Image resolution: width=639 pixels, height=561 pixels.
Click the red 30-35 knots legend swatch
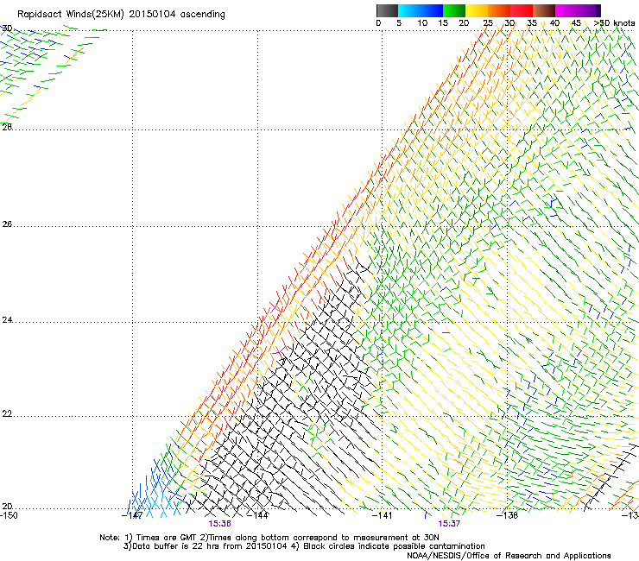tap(522, 10)
